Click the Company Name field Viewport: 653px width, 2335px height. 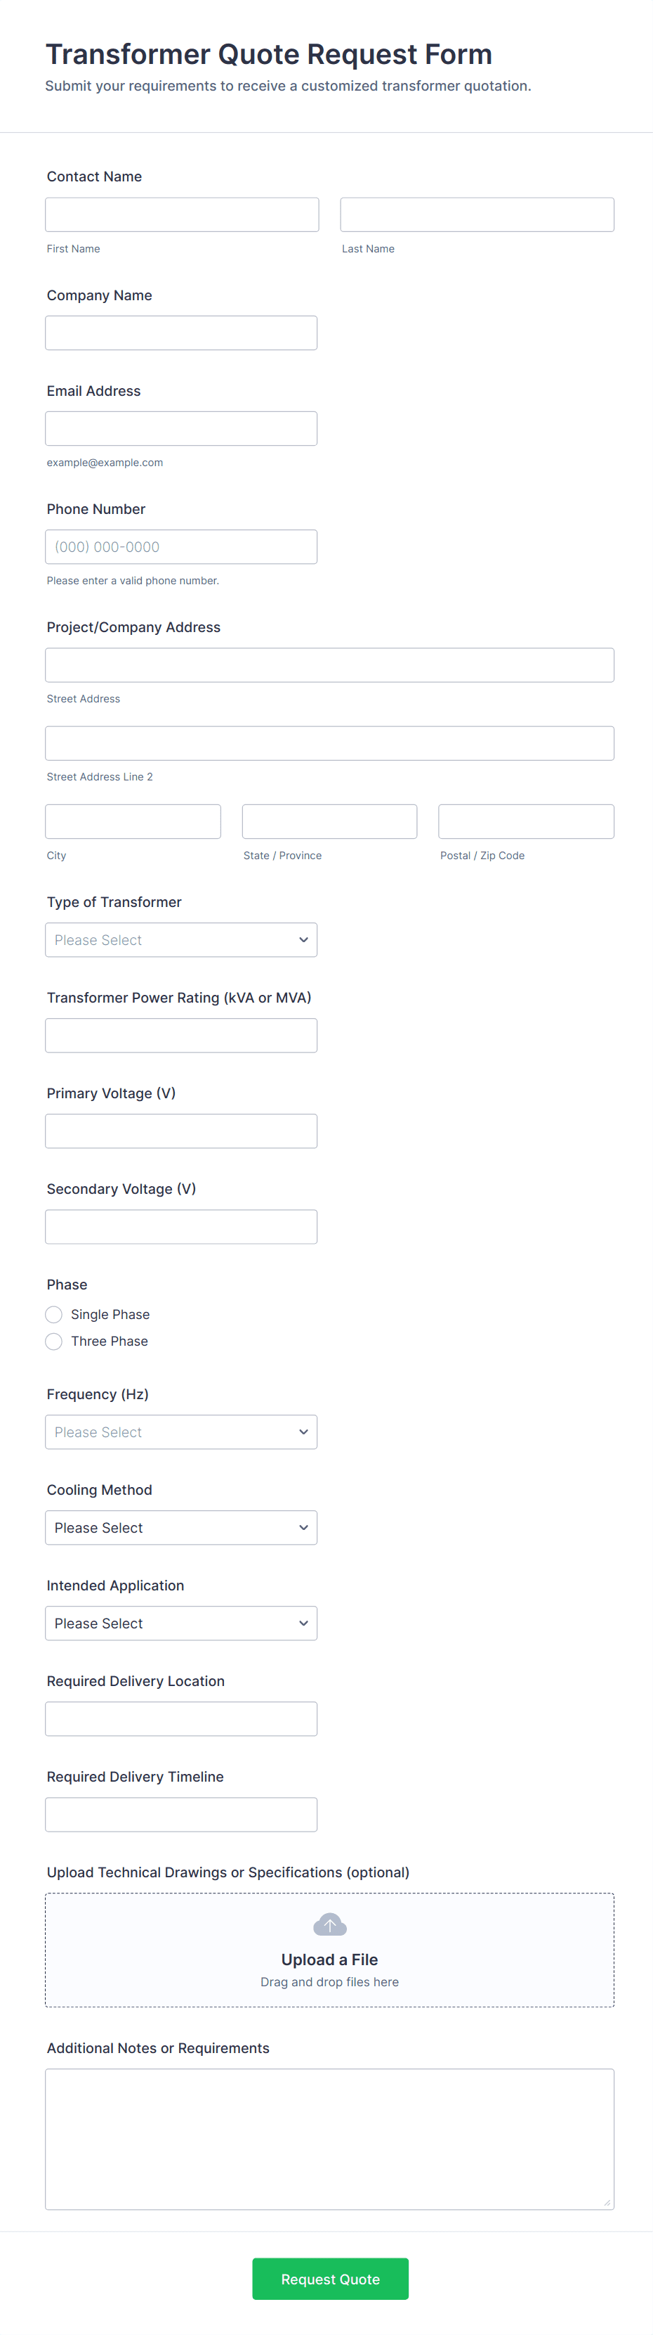pos(181,333)
